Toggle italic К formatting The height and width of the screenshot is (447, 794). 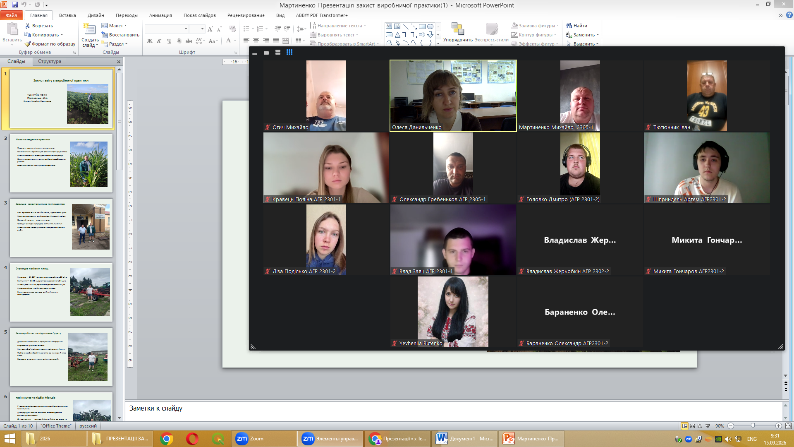pyautogui.click(x=159, y=41)
